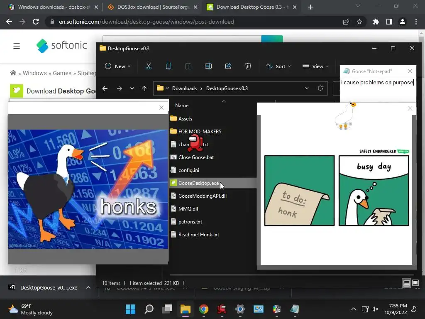The width and height of the screenshot is (425, 319).
Task: Open Softonic hamburger menu
Action: [x=17, y=46]
